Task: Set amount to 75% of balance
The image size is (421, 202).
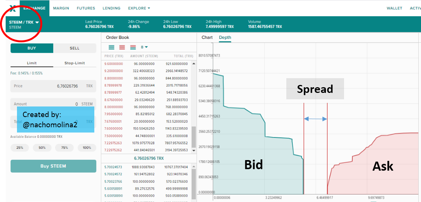Action: (x=64, y=148)
